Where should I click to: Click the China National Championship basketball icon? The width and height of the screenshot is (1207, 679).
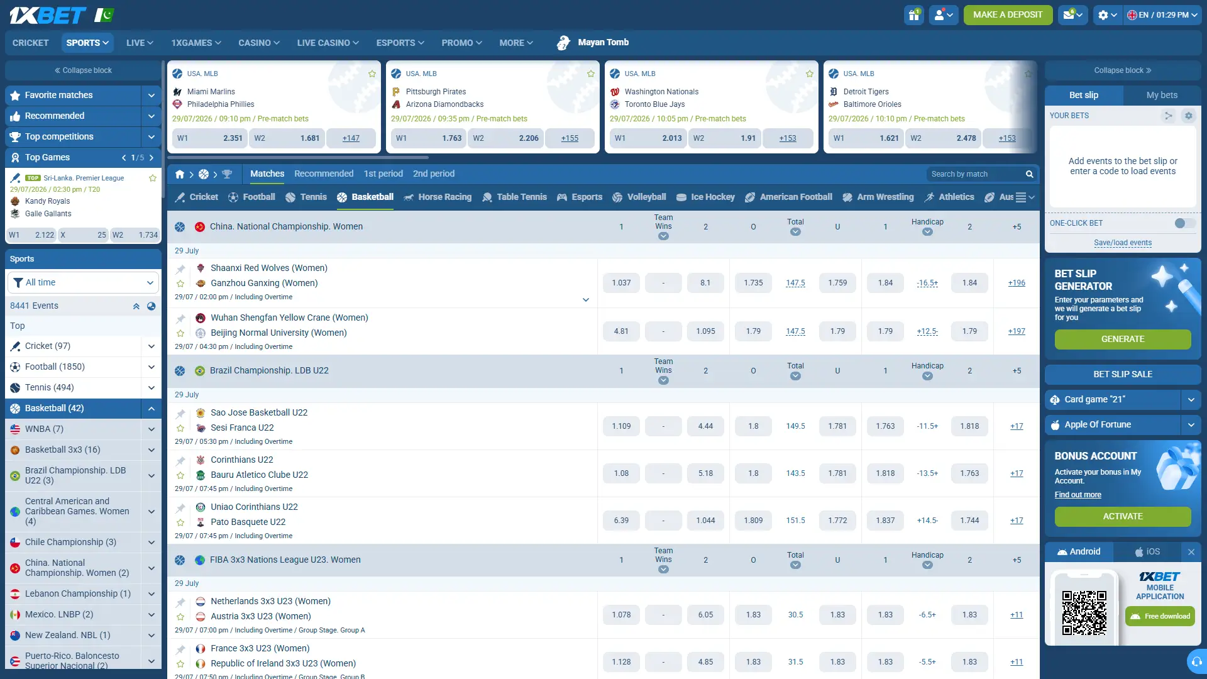coord(180,227)
